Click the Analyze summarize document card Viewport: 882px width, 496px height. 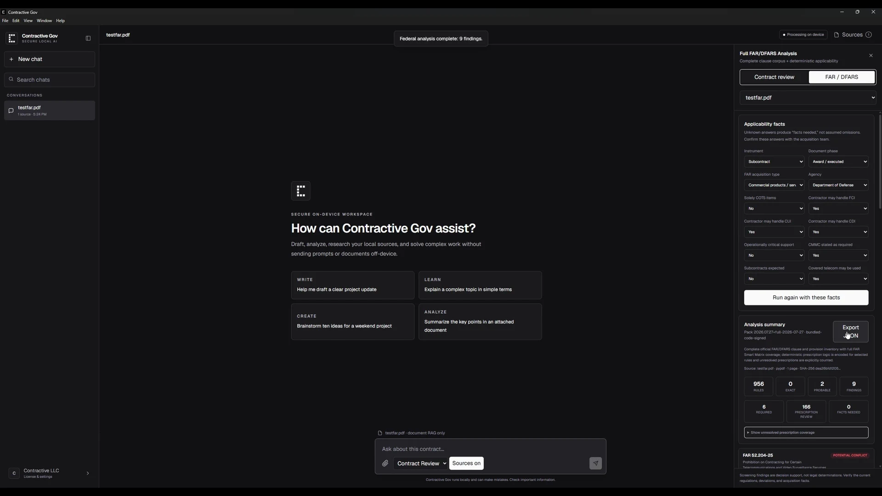tap(480, 322)
